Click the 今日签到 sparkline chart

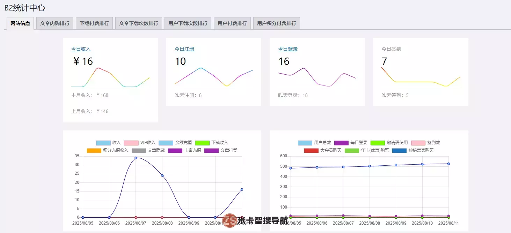click(421, 77)
